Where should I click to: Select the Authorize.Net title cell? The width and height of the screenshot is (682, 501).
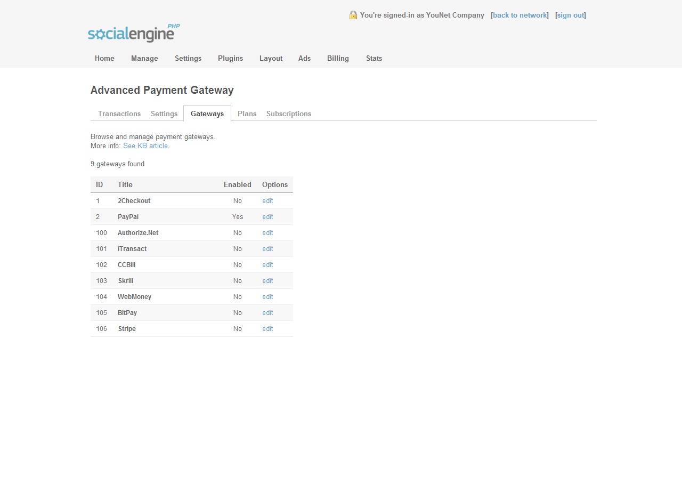[138, 233]
